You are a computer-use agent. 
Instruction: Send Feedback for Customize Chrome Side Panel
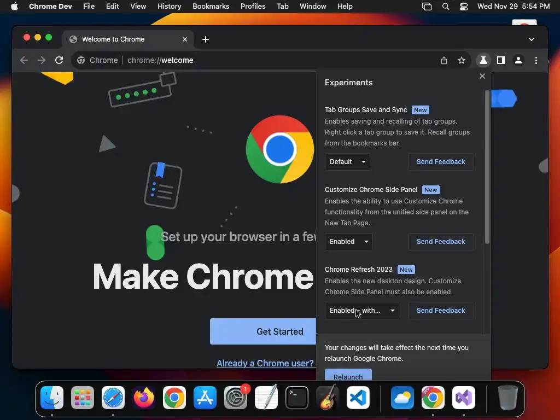point(441,242)
